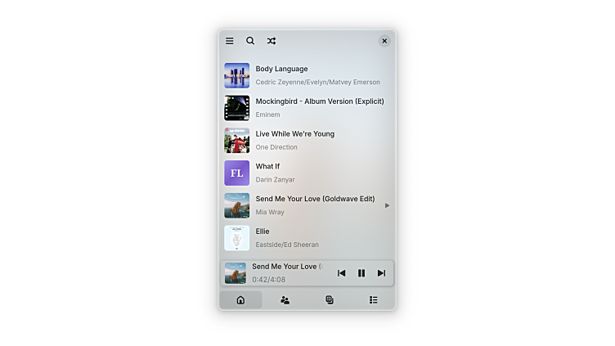Skip to the previous track
Image resolution: width=615 pixels, height=346 pixels.
[342, 273]
